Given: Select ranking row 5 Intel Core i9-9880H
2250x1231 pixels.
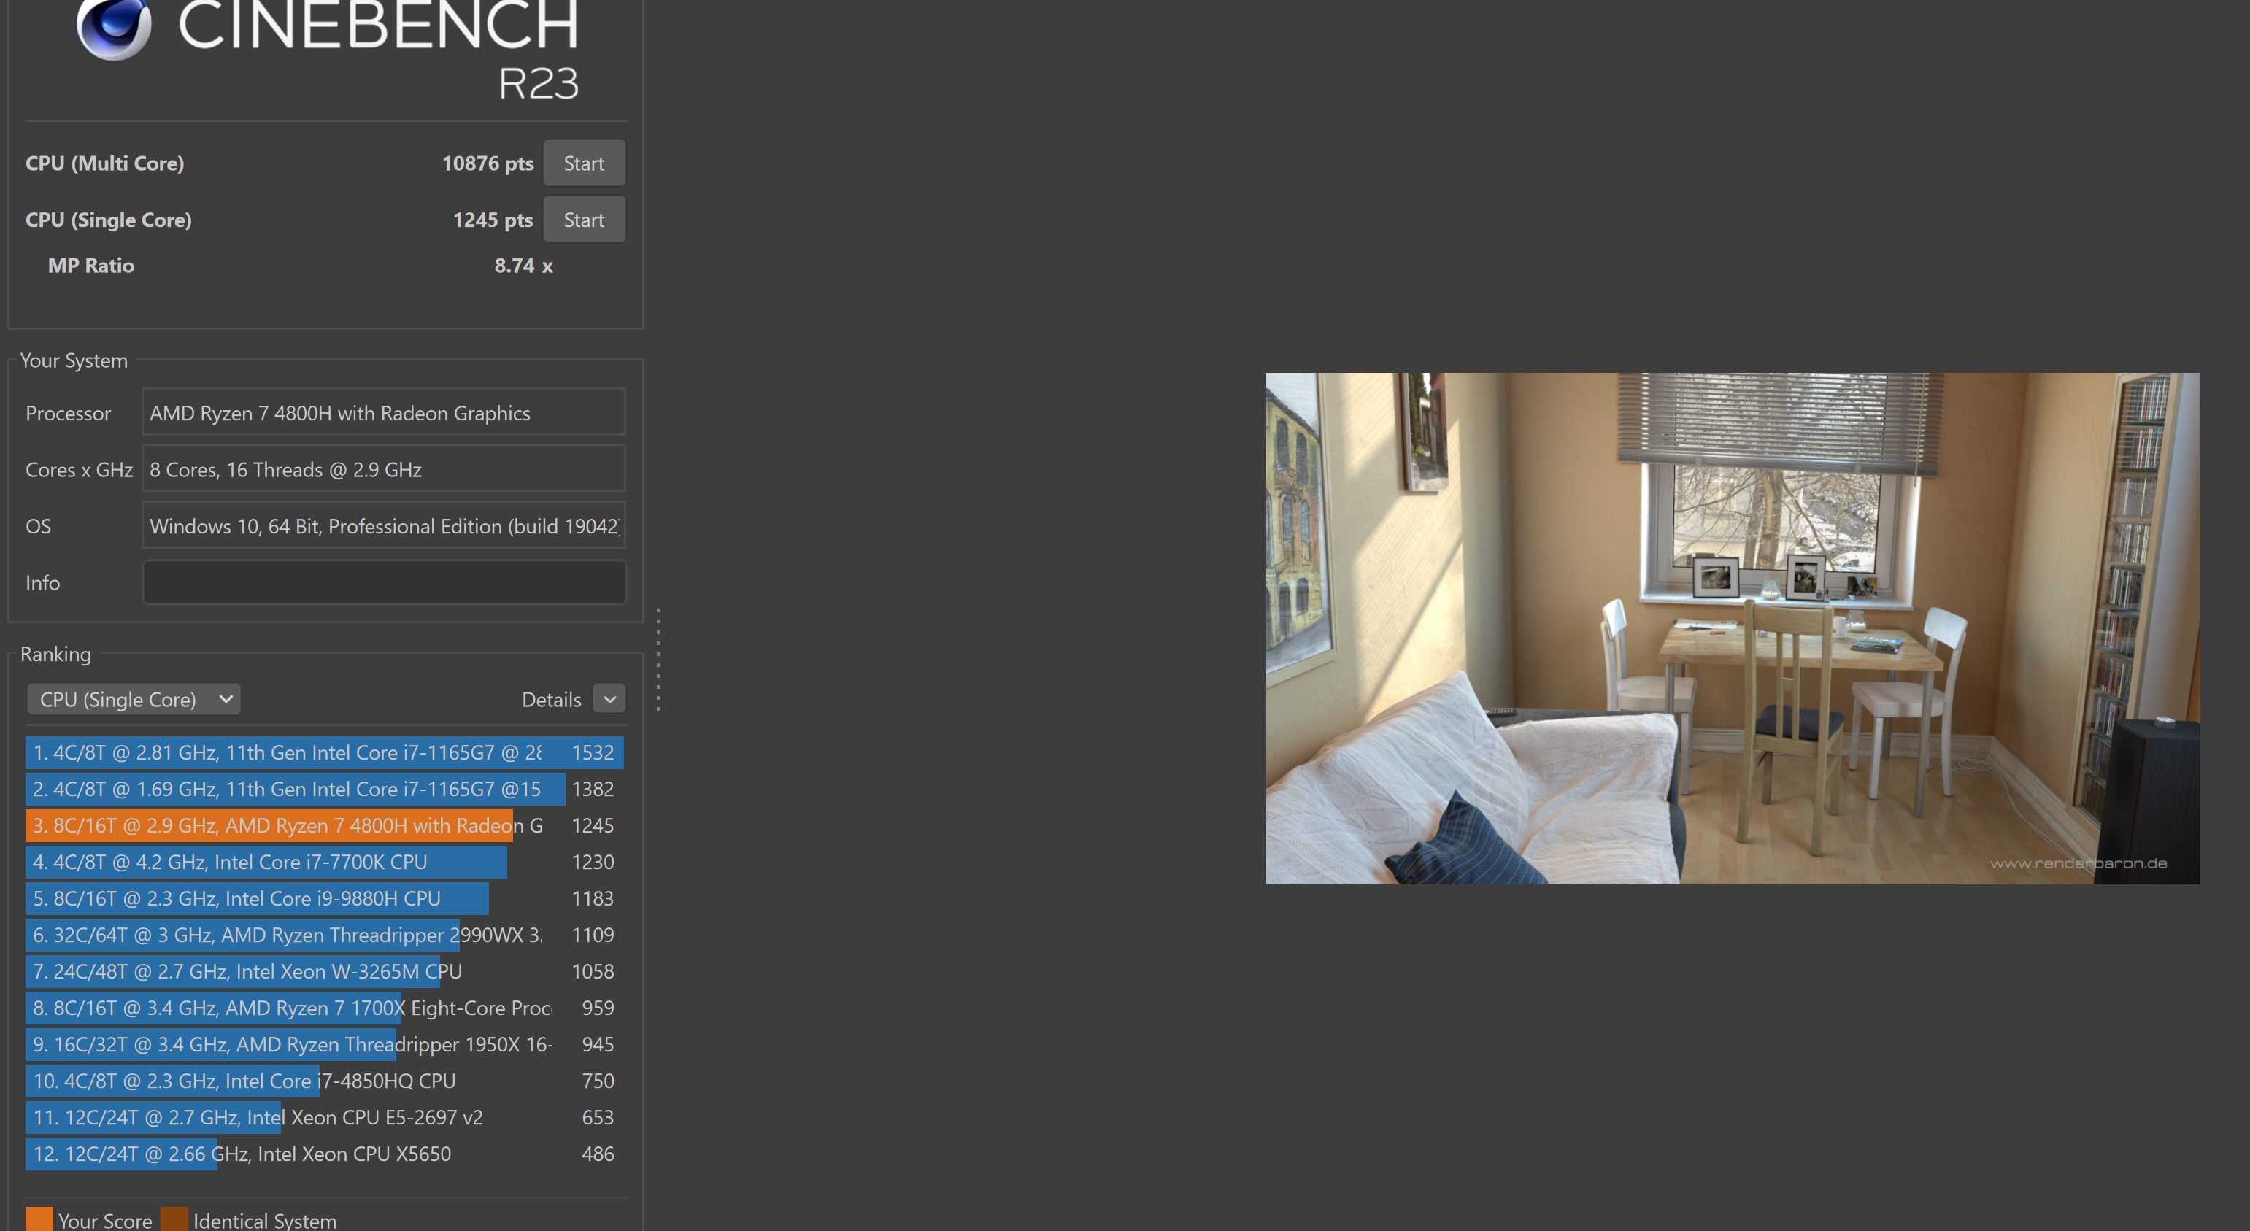Looking at the screenshot, I should (x=324, y=898).
